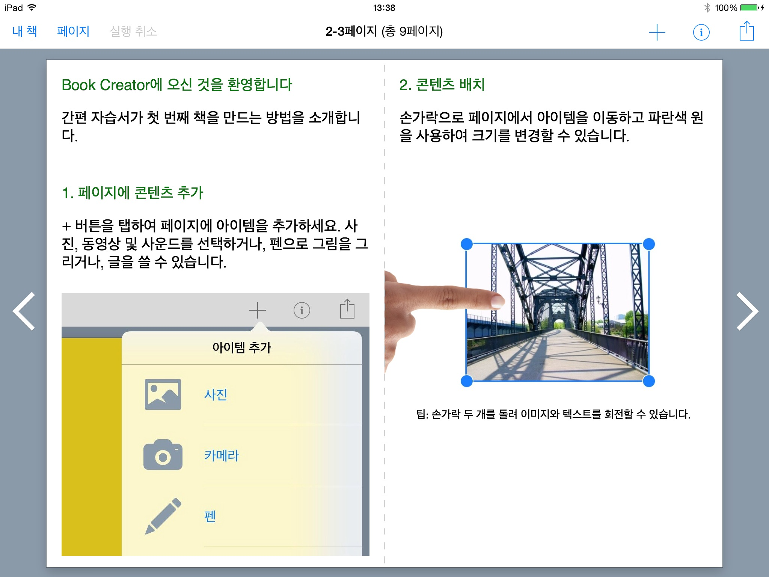Tap the tip text 팁: 손가락 두 개를 돌려
Viewport: 769px width, 577px height.
tap(553, 414)
